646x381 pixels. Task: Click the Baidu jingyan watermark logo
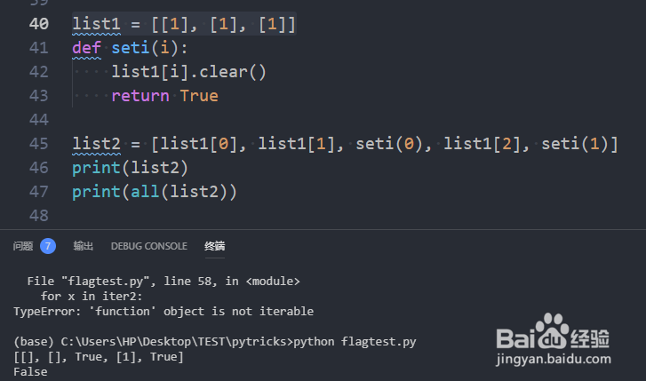(x=554, y=339)
